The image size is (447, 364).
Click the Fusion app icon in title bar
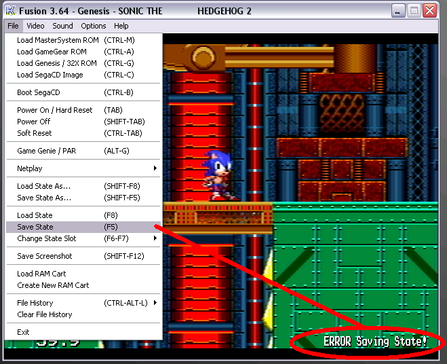coord(11,11)
